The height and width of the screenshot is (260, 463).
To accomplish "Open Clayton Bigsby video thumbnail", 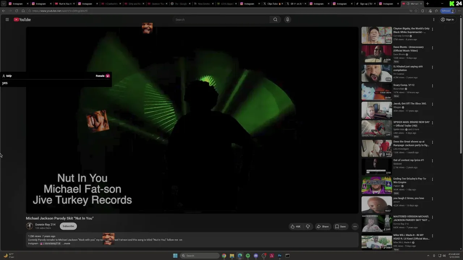I will click(377, 35).
